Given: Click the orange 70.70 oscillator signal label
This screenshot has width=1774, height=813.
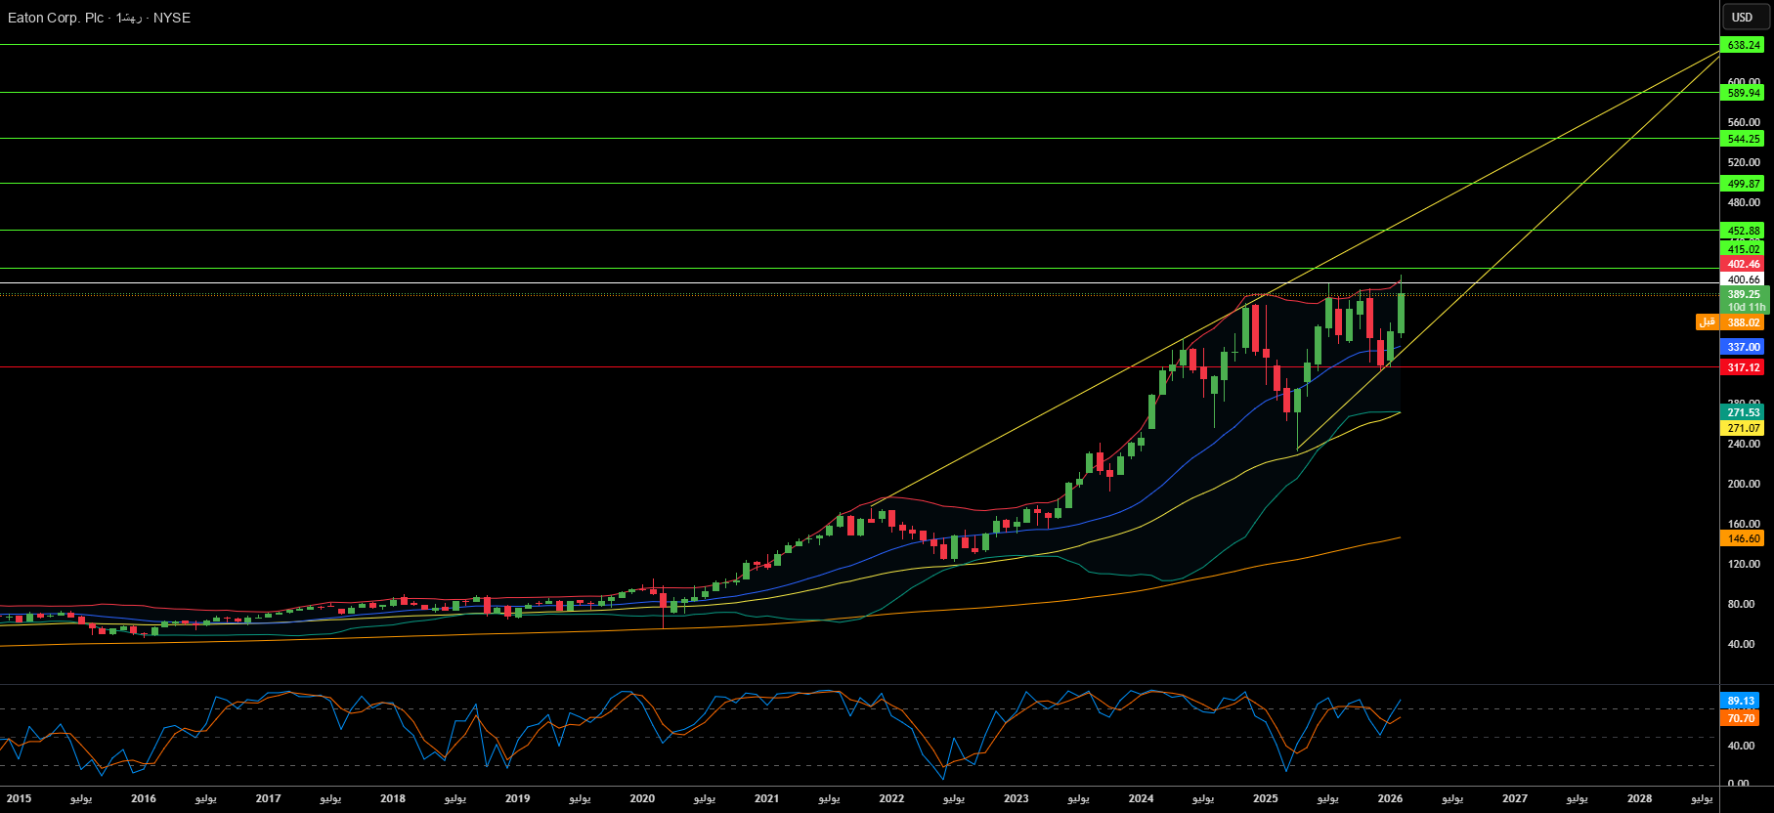Looking at the screenshot, I should pyautogui.click(x=1740, y=718).
